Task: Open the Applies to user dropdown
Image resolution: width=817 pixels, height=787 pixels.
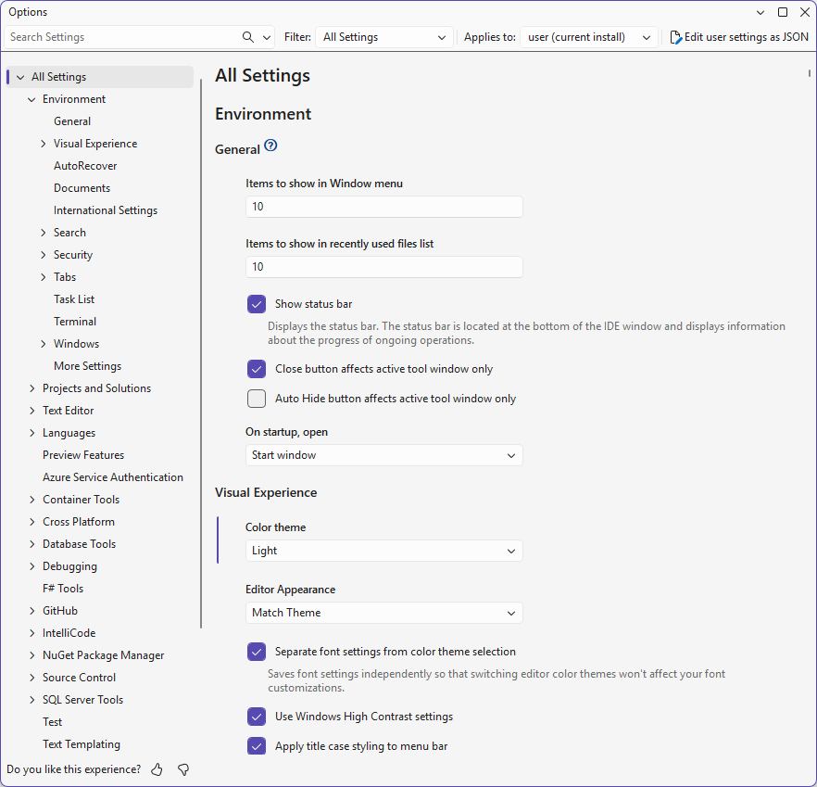Action: pos(589,37)
